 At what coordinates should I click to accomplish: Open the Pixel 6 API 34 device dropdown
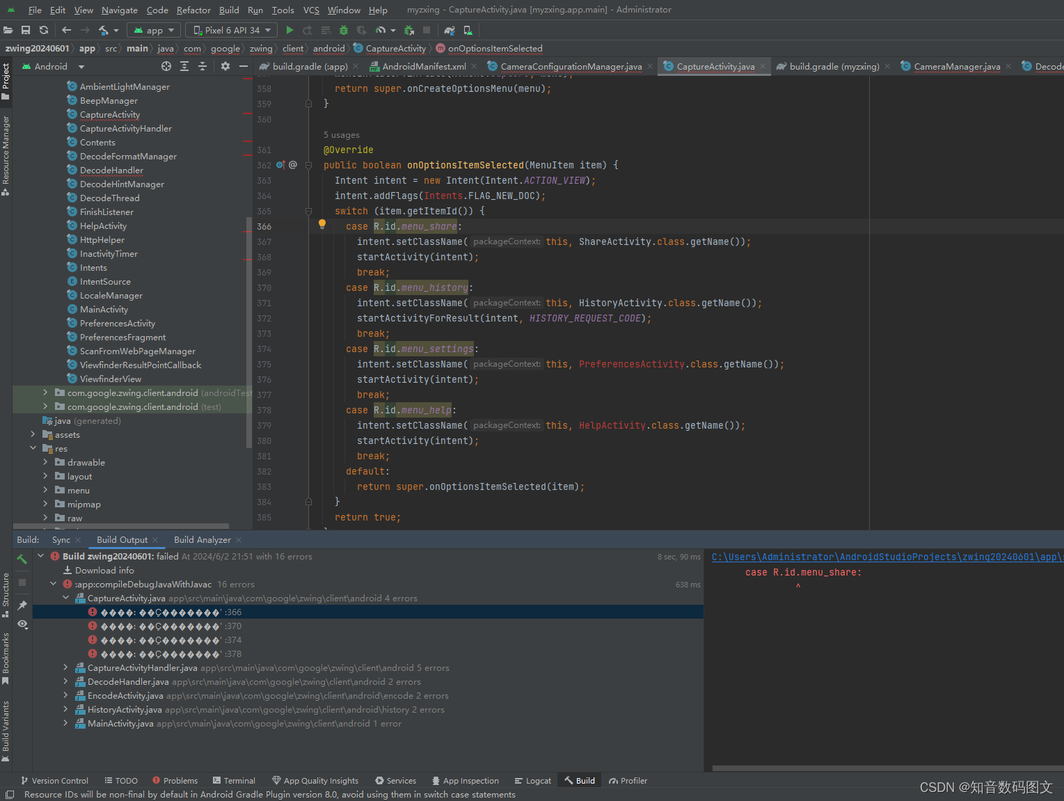231,30
